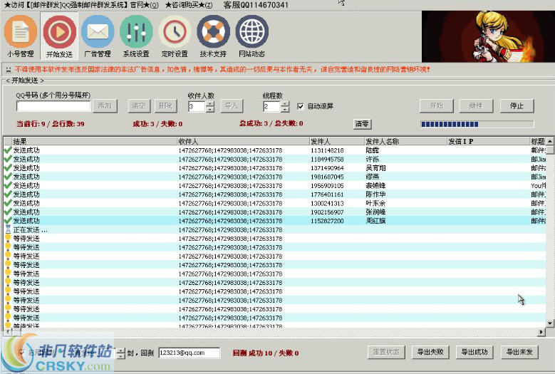This screenshot has width=555, height=374.
Task: Click vertical scrollbar up arrow
Action: click(x=550, y=141)
